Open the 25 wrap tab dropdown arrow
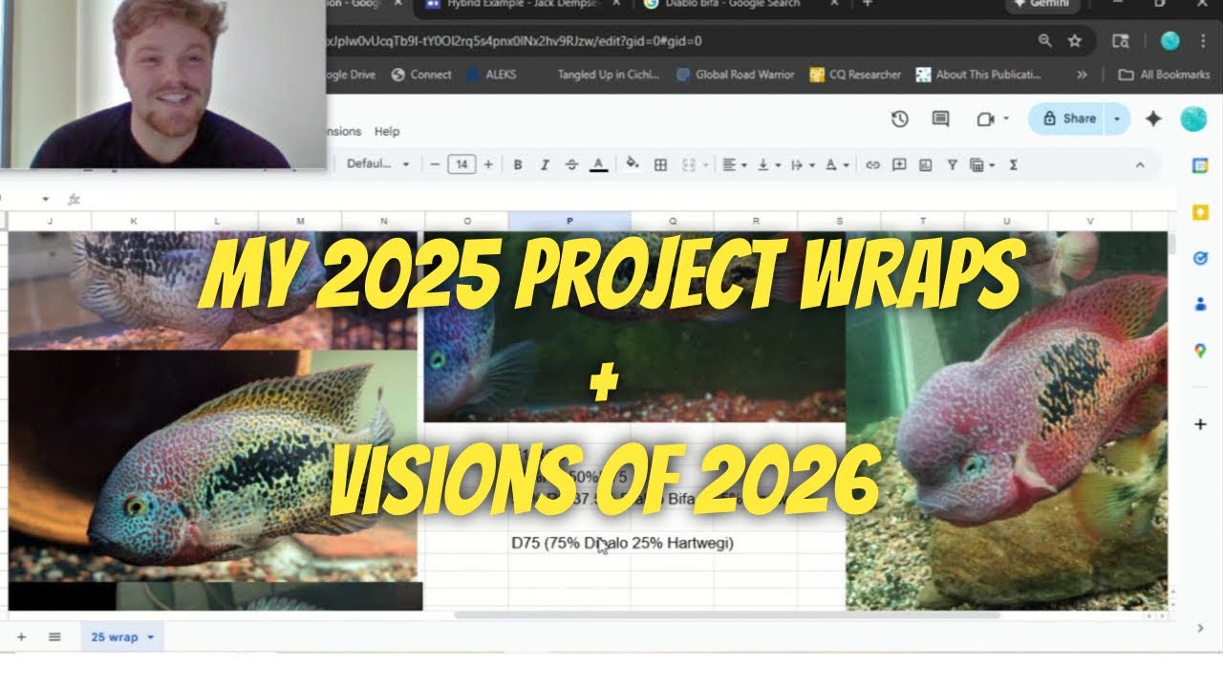The height and width of the screenshot is (688, 1223). click(x=150, y=637)
